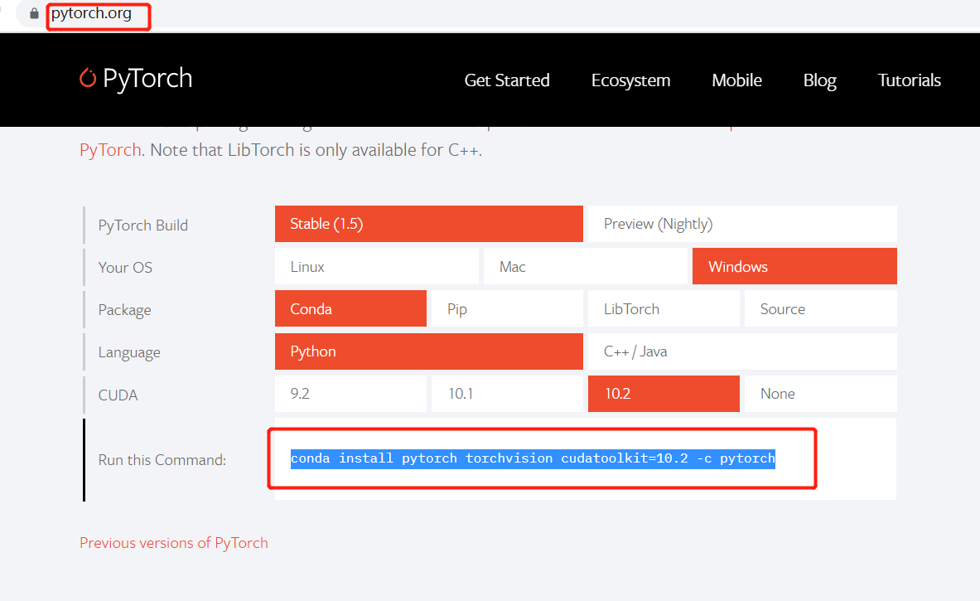
Task: Open the Ecosystem menu
Action: pos(630,80)
